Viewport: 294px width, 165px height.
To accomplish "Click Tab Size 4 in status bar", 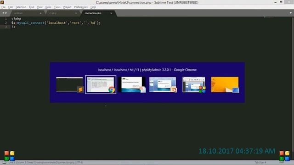I will click(260, 162).
